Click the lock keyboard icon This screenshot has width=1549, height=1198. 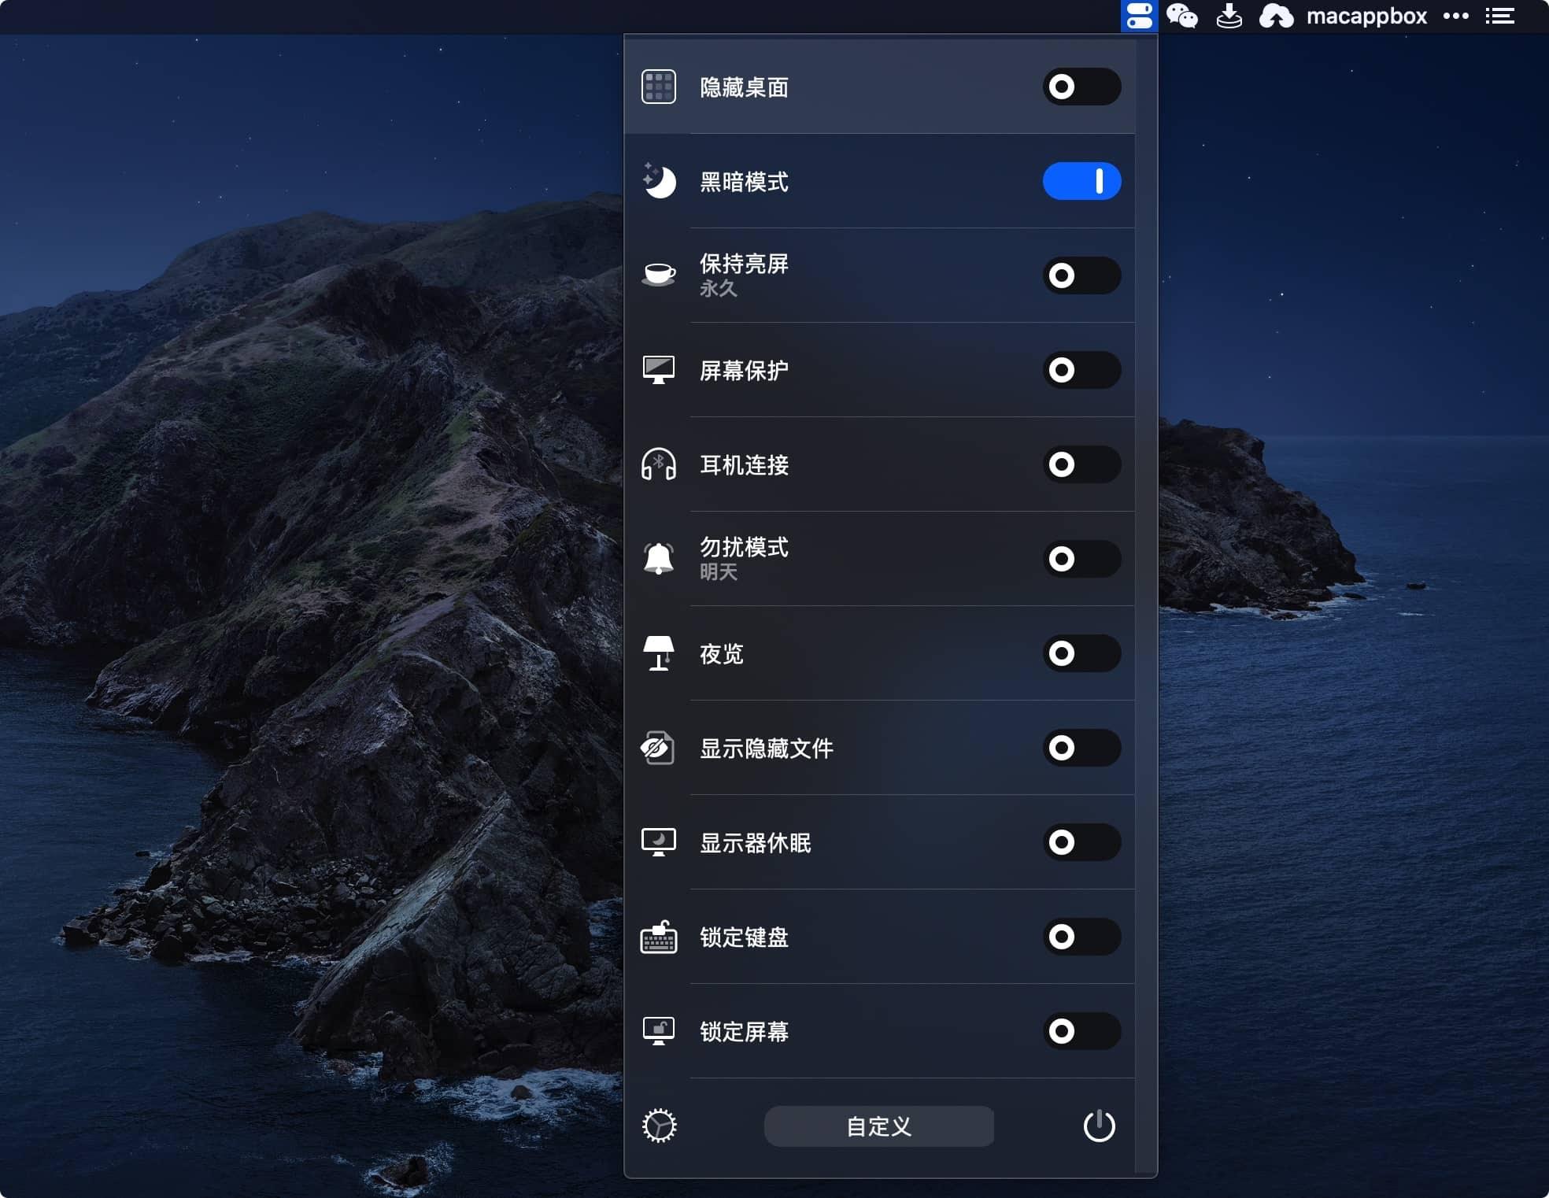658,937
